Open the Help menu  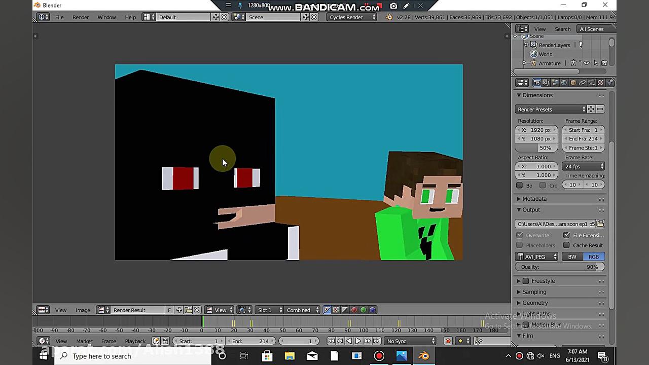[x=130, y=17]
